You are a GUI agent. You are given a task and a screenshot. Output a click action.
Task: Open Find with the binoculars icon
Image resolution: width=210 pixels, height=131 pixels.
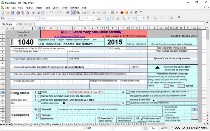68,13
